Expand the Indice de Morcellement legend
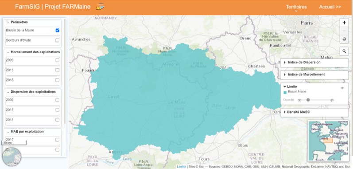The width and height of the screenshot is (353, 169). pos(314,75)
